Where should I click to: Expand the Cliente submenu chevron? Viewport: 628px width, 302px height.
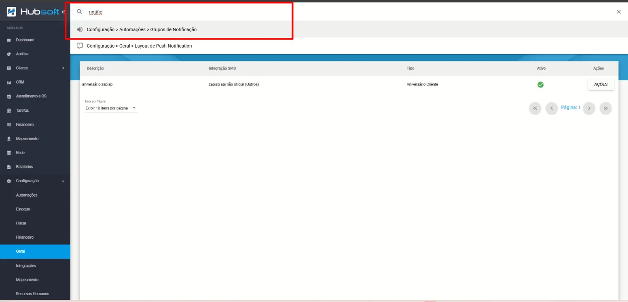coord(63,68)
